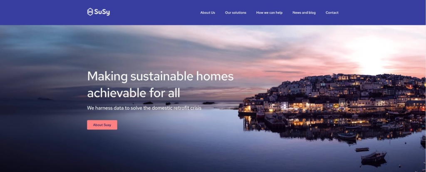
Task: Open News and blog section
Action: point(304,12)
